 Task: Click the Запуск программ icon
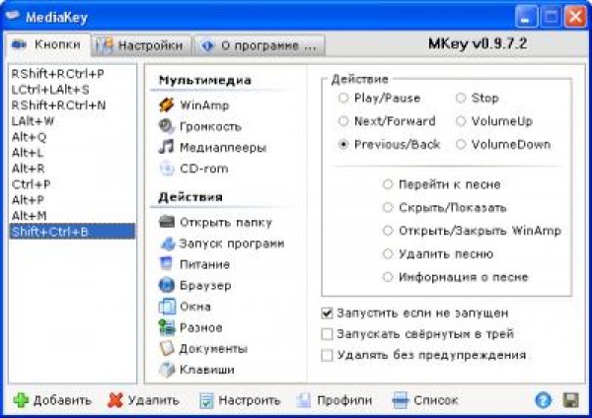pos(168,244)
